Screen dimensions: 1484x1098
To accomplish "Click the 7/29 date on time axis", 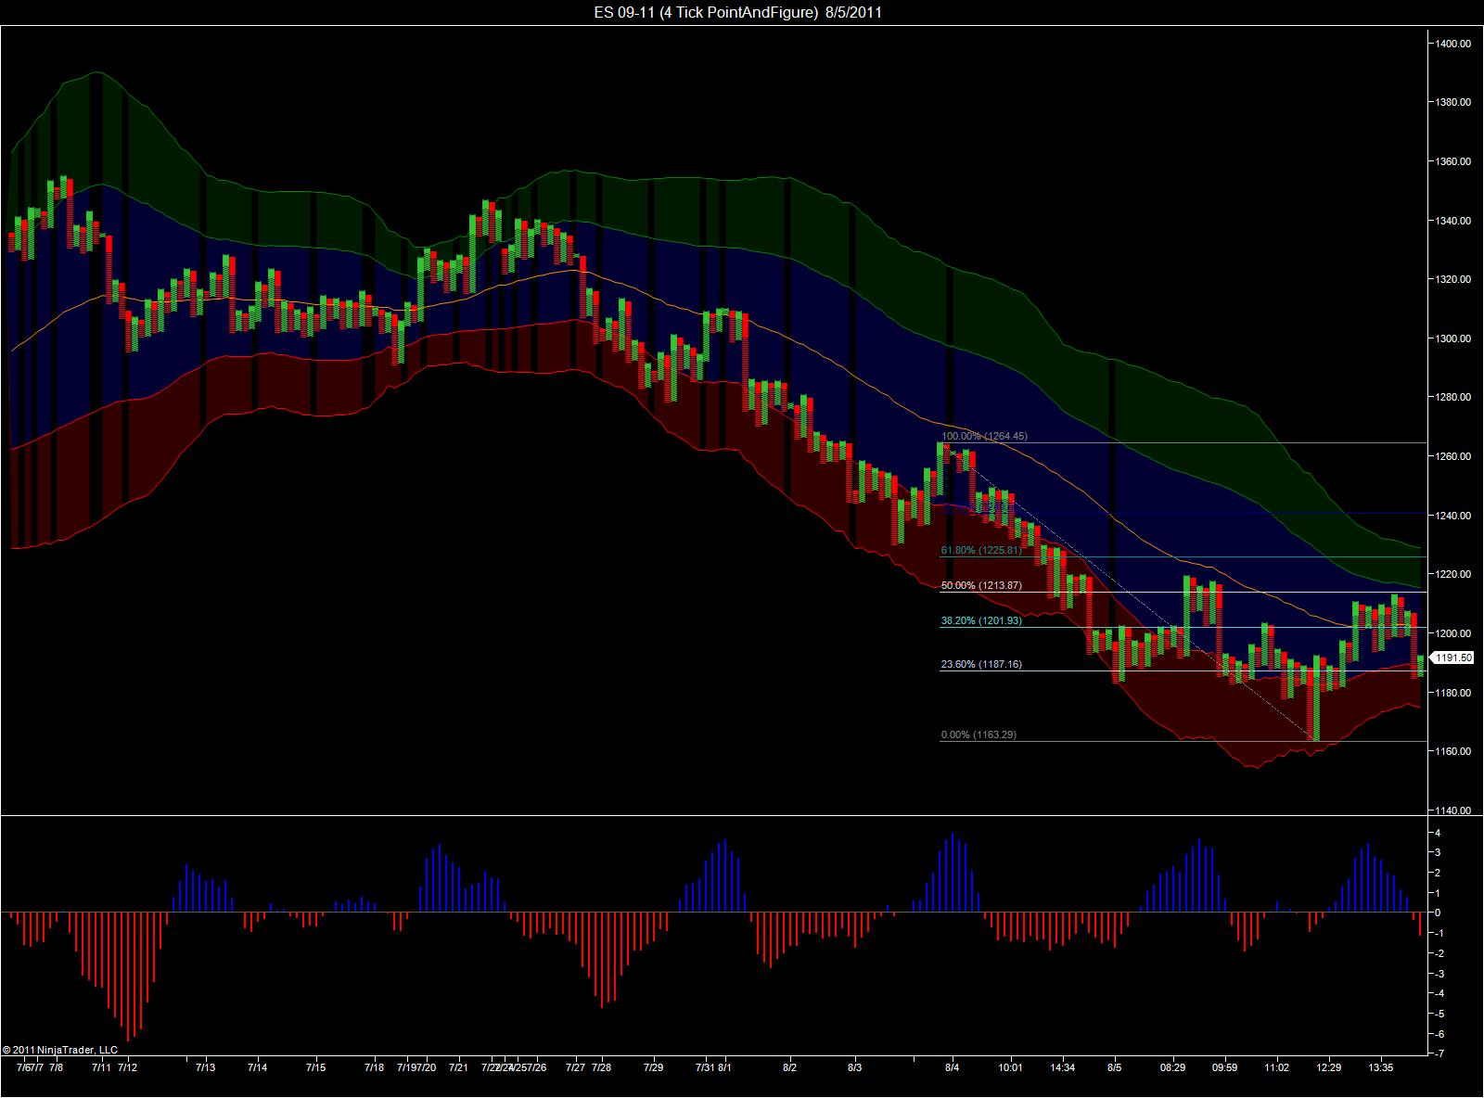I will pos(654,1067).
